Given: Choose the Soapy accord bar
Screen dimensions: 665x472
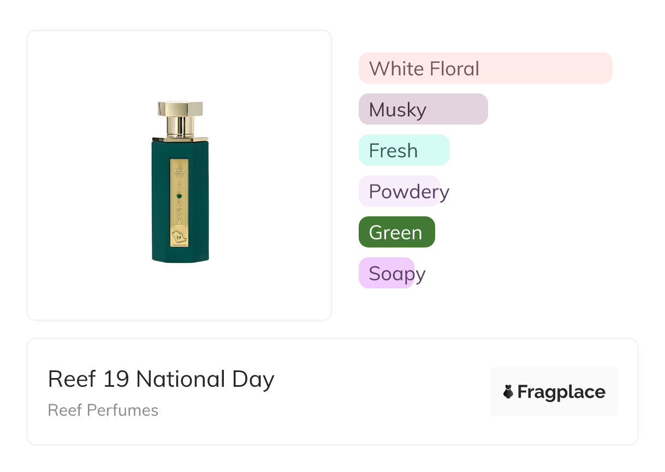Looking at the screenshot, I should (x=387, y=273).
